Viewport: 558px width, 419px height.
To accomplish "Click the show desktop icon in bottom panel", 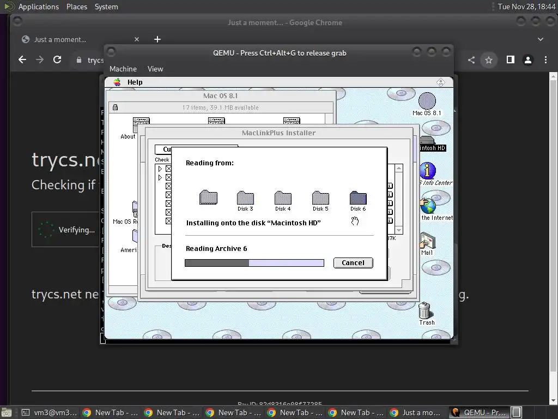I will pyautogui.click(x=7, y=412).
